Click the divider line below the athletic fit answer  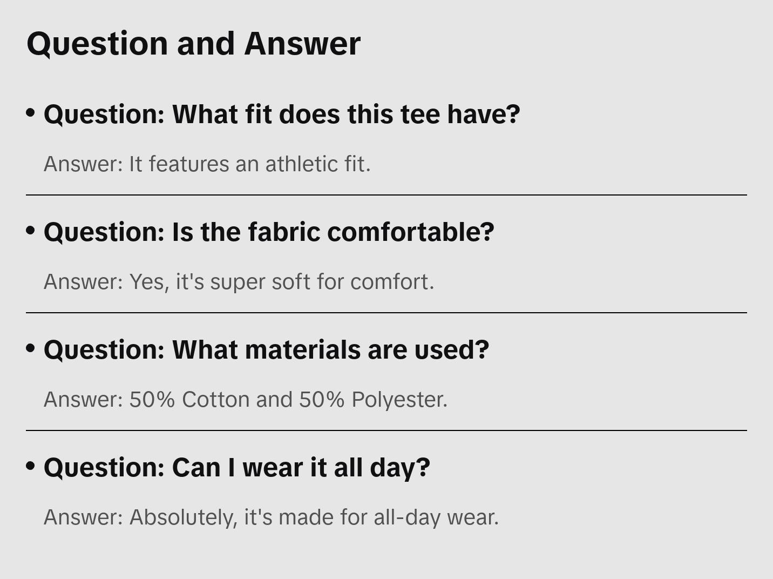[386, 195]
